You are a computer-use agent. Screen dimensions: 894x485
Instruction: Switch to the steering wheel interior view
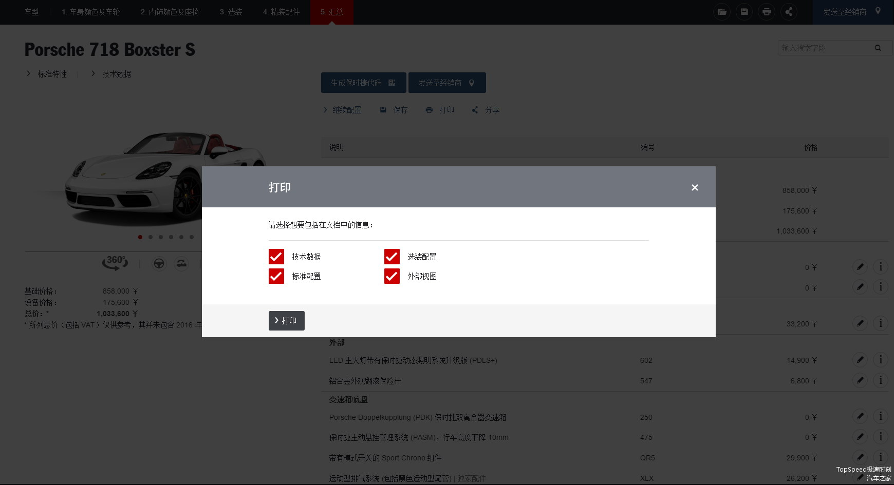tap(159, 264)
